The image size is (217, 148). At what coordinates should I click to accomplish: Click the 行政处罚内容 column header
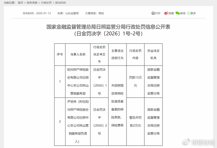[135, 54]
